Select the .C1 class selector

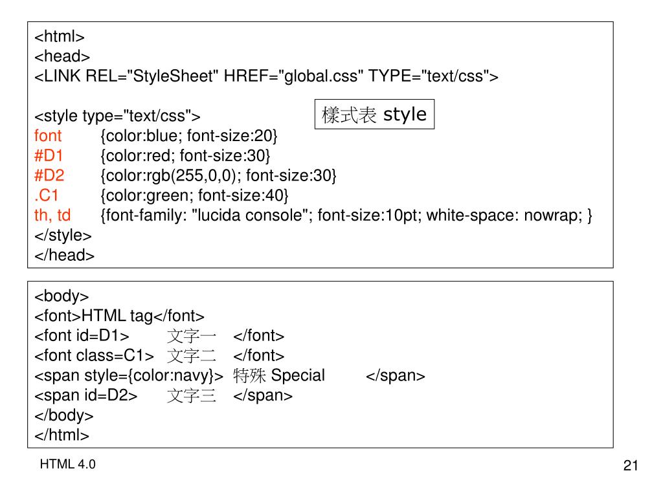pyautogui.click(x=47, y=195)
